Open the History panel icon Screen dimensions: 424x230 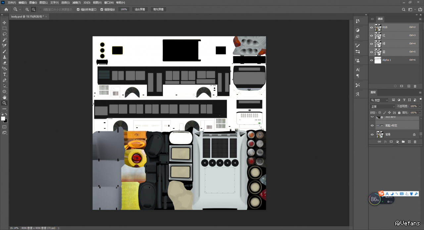pos(357,21)
